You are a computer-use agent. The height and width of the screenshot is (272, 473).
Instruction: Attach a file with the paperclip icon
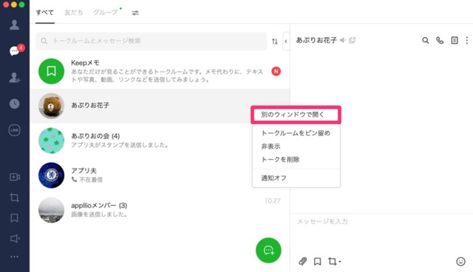303,261
